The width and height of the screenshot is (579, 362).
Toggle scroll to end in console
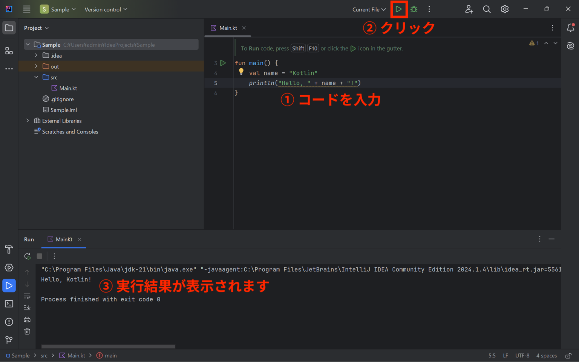[x=27, y=307]
